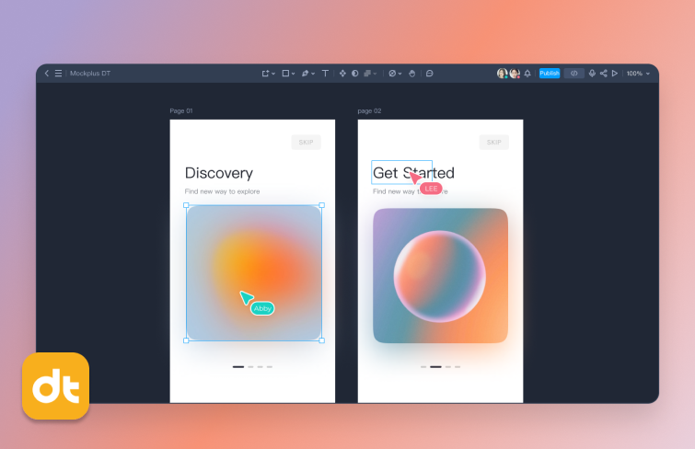Click the play preview icon
Viewport: 695px width, 449px height.
pos(615,74)
